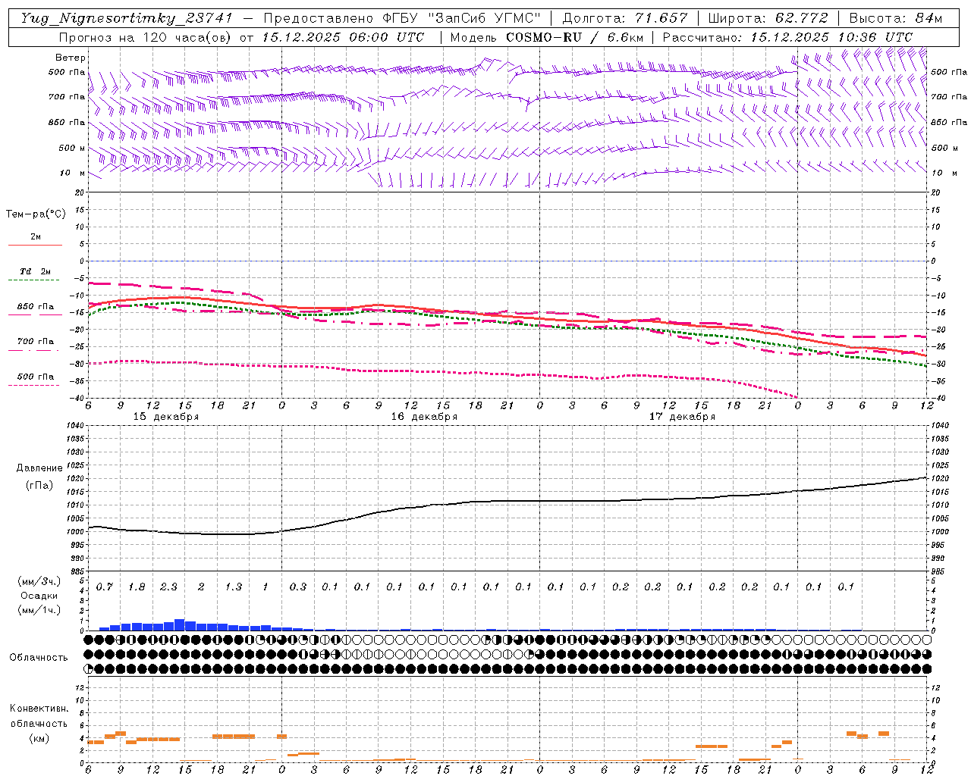Click the 'Тем-ра(°C)' temperature panel label
This screenshot has width=971, height=776.
pyautogui.click(x=36, y=214)
